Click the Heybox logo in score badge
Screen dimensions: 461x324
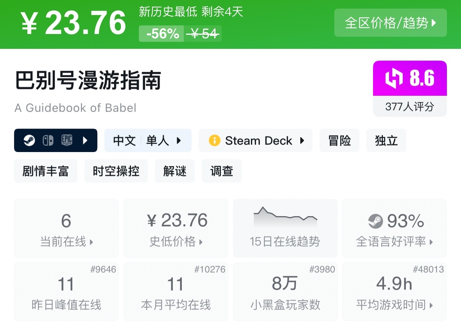(394, 78)
